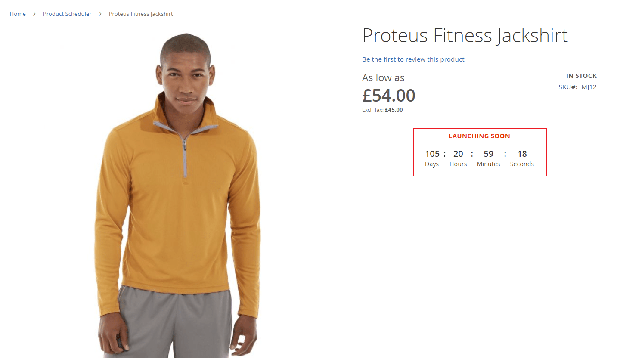Click the £54.00 price
Viewport: 623px width, 359px height.
(388, 96)
